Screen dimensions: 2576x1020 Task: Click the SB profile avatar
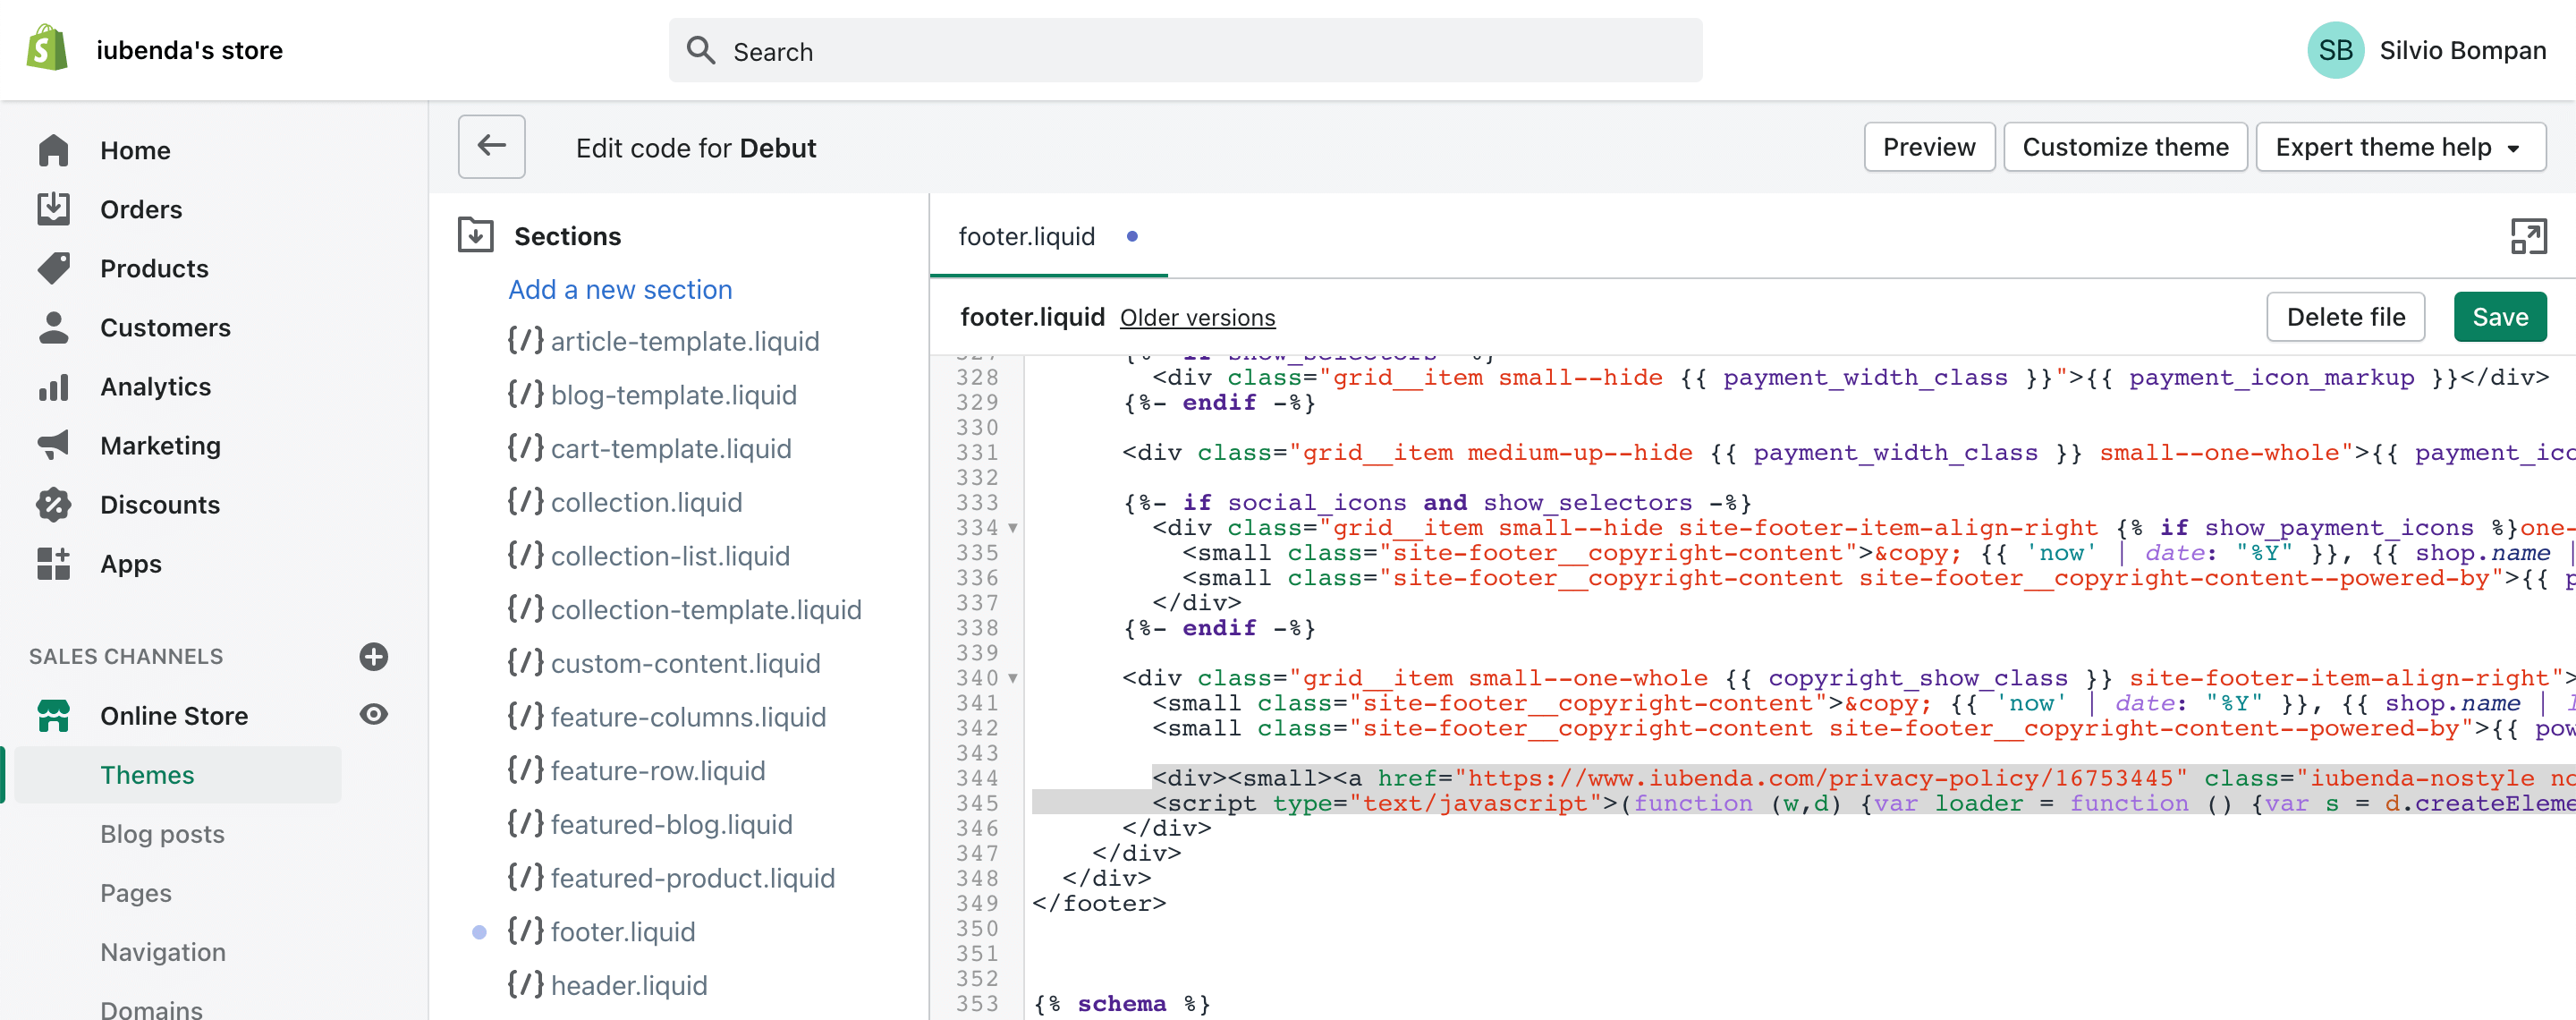pyautogui.click(x=2337, y=49)
